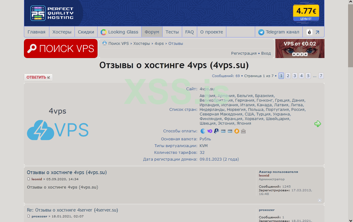Click the vertical scrollbar thumb
353x222 pixels.
coord(351,36)
